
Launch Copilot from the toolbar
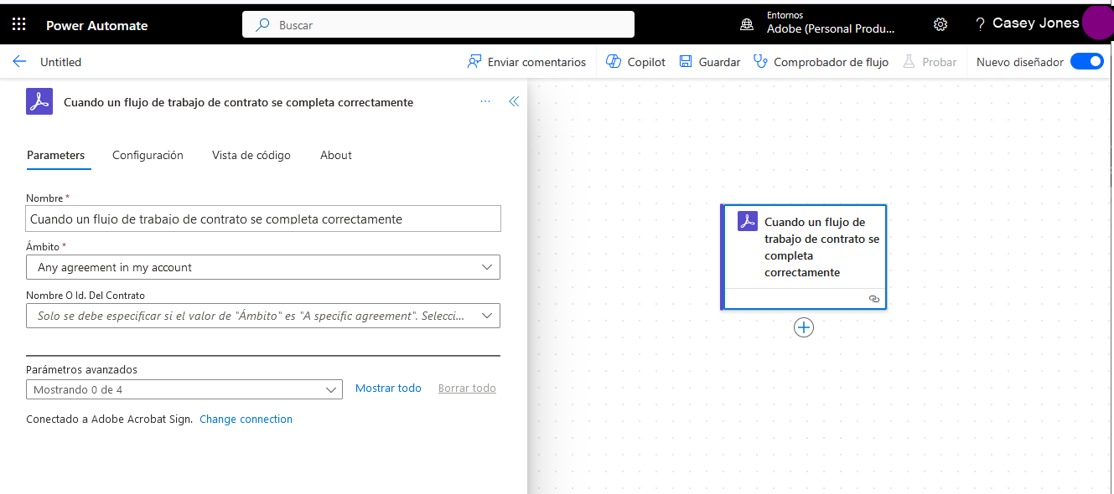click(635, 61)
